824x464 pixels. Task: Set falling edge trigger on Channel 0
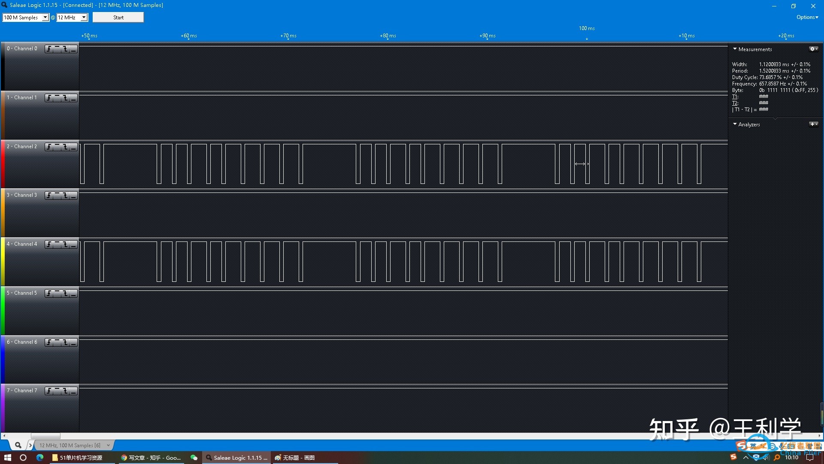pos(65,49)
